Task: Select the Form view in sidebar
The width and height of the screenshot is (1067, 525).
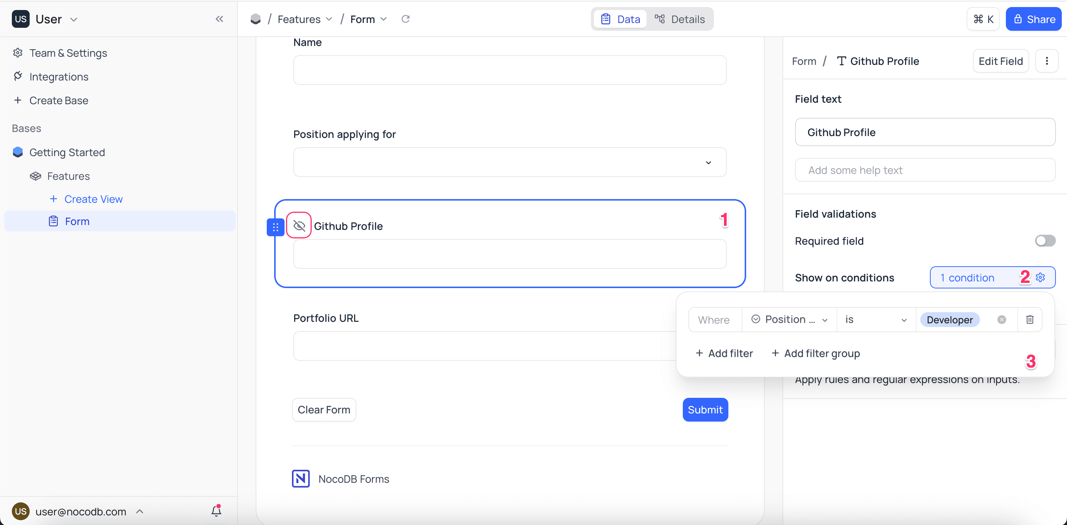Action: tap(77, 221)
